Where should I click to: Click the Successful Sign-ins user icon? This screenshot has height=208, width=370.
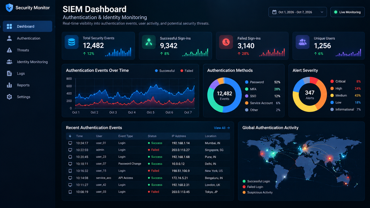pyautogui.click(x=149, y=42)
